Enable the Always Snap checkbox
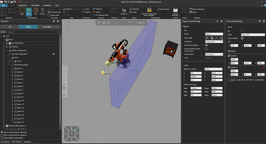 [49, 15]
